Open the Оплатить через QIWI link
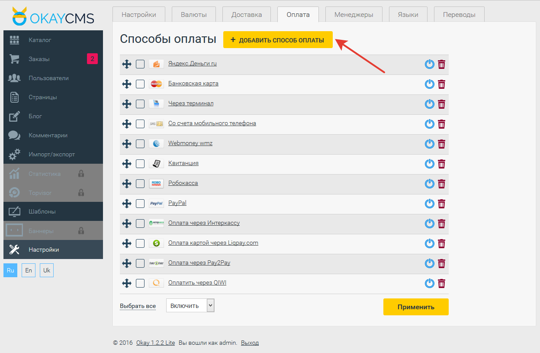This screenshot has height=353, width=540. tap(197, 283)
